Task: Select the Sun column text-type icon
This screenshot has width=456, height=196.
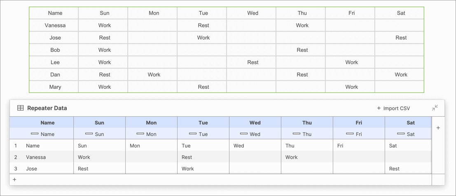Action: [89, 134]
